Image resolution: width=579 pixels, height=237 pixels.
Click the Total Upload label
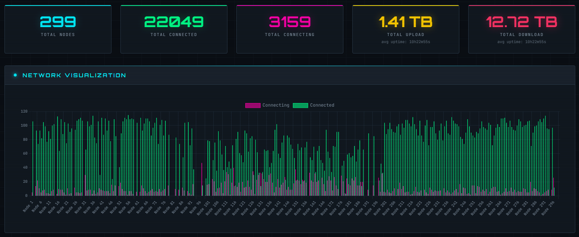coord(406,34)
